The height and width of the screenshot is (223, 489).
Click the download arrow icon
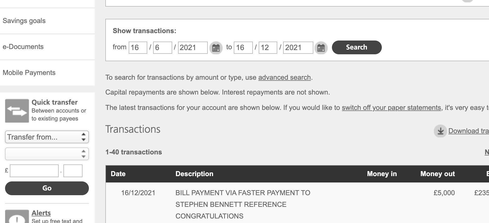pyautogui.click(x=440, y=131)
